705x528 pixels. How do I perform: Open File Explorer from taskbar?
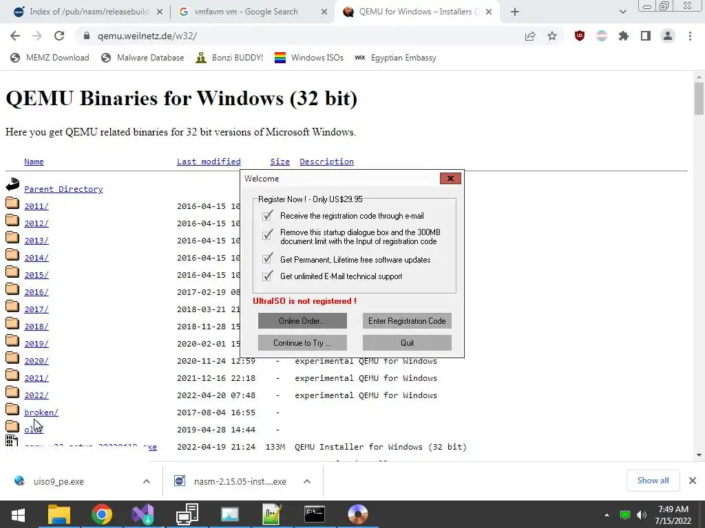tap(59, 514)
